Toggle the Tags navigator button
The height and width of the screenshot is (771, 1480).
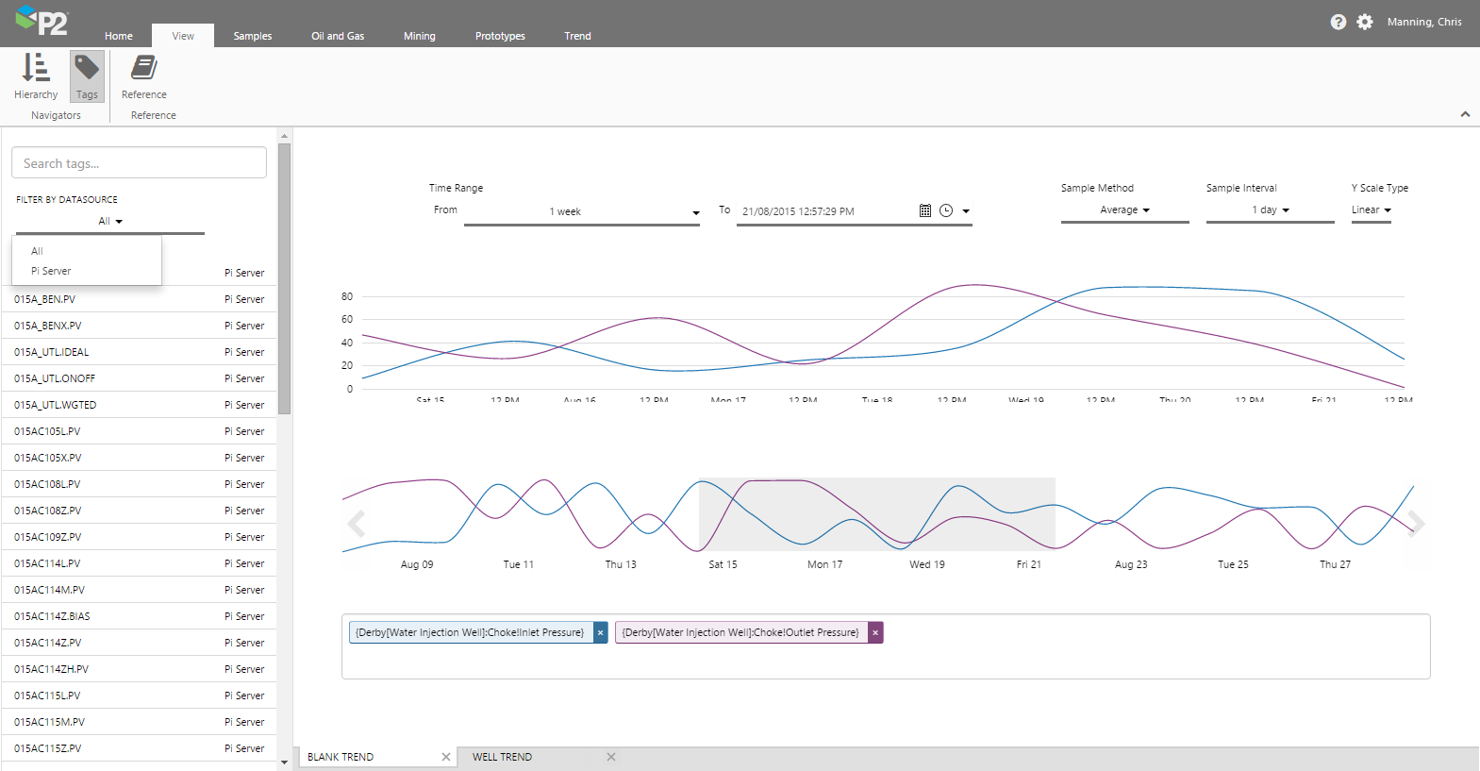[x=87, y=76]
